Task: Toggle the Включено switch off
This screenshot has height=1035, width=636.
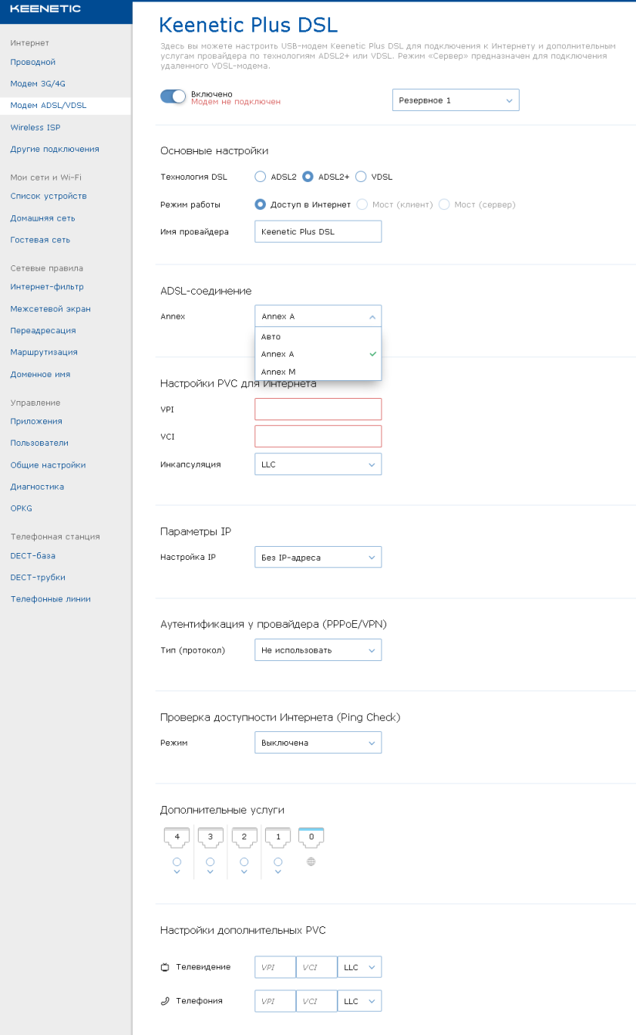Action: [173, 96]
